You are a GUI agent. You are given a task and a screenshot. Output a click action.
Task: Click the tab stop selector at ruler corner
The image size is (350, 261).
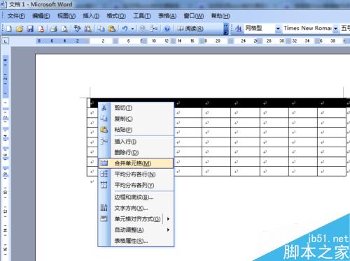pyautogui.click(x=6, y=41)
